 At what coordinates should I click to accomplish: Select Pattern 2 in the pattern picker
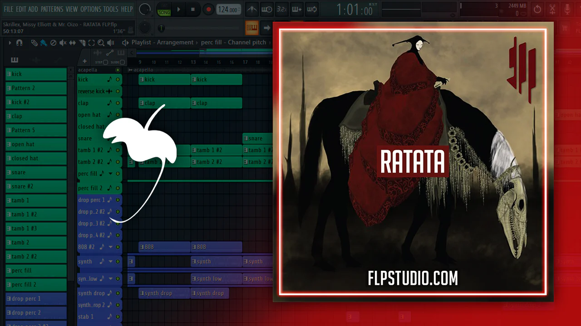tap(36, 88)
